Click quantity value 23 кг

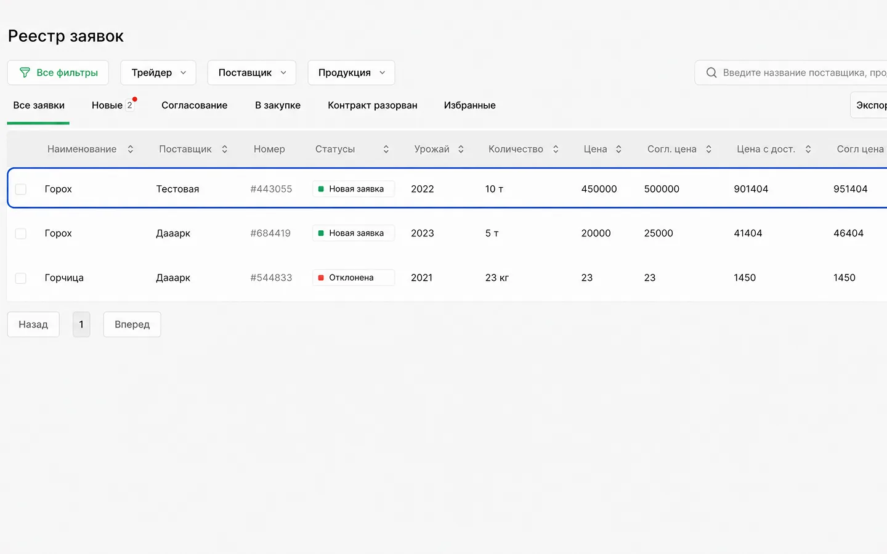[x=497, y=278]
